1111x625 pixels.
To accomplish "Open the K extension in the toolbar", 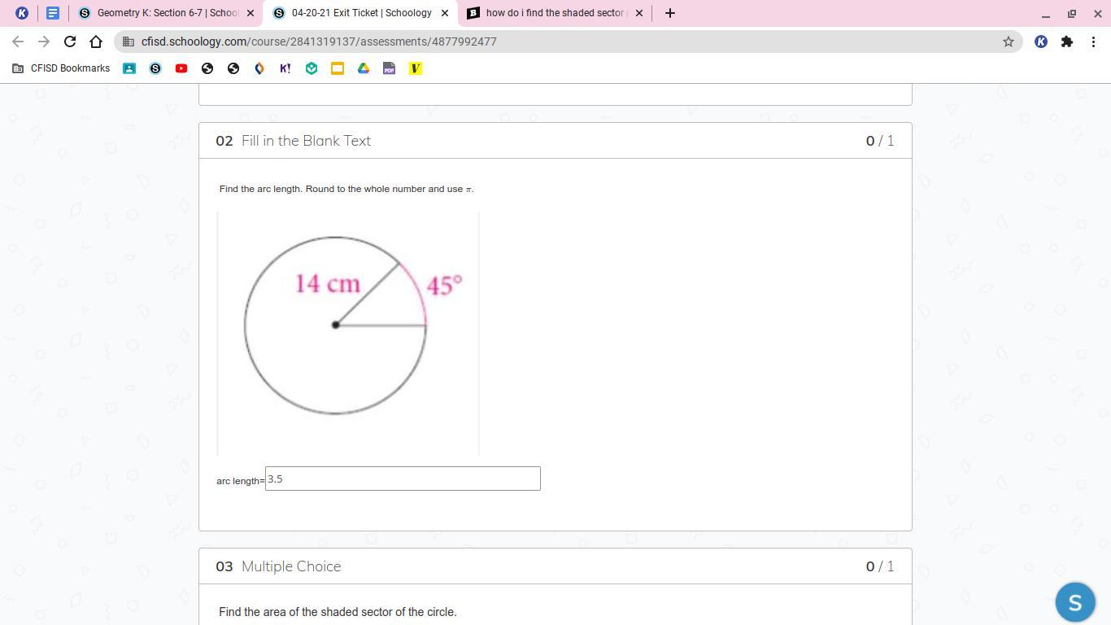I will (1041, 42).
